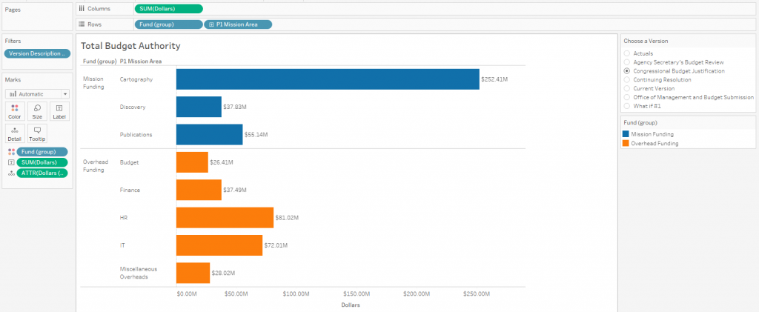759x312 pixels.
Task: Click the $72.01M bar label
Action: pyautogui.click(x=276, y=245)
